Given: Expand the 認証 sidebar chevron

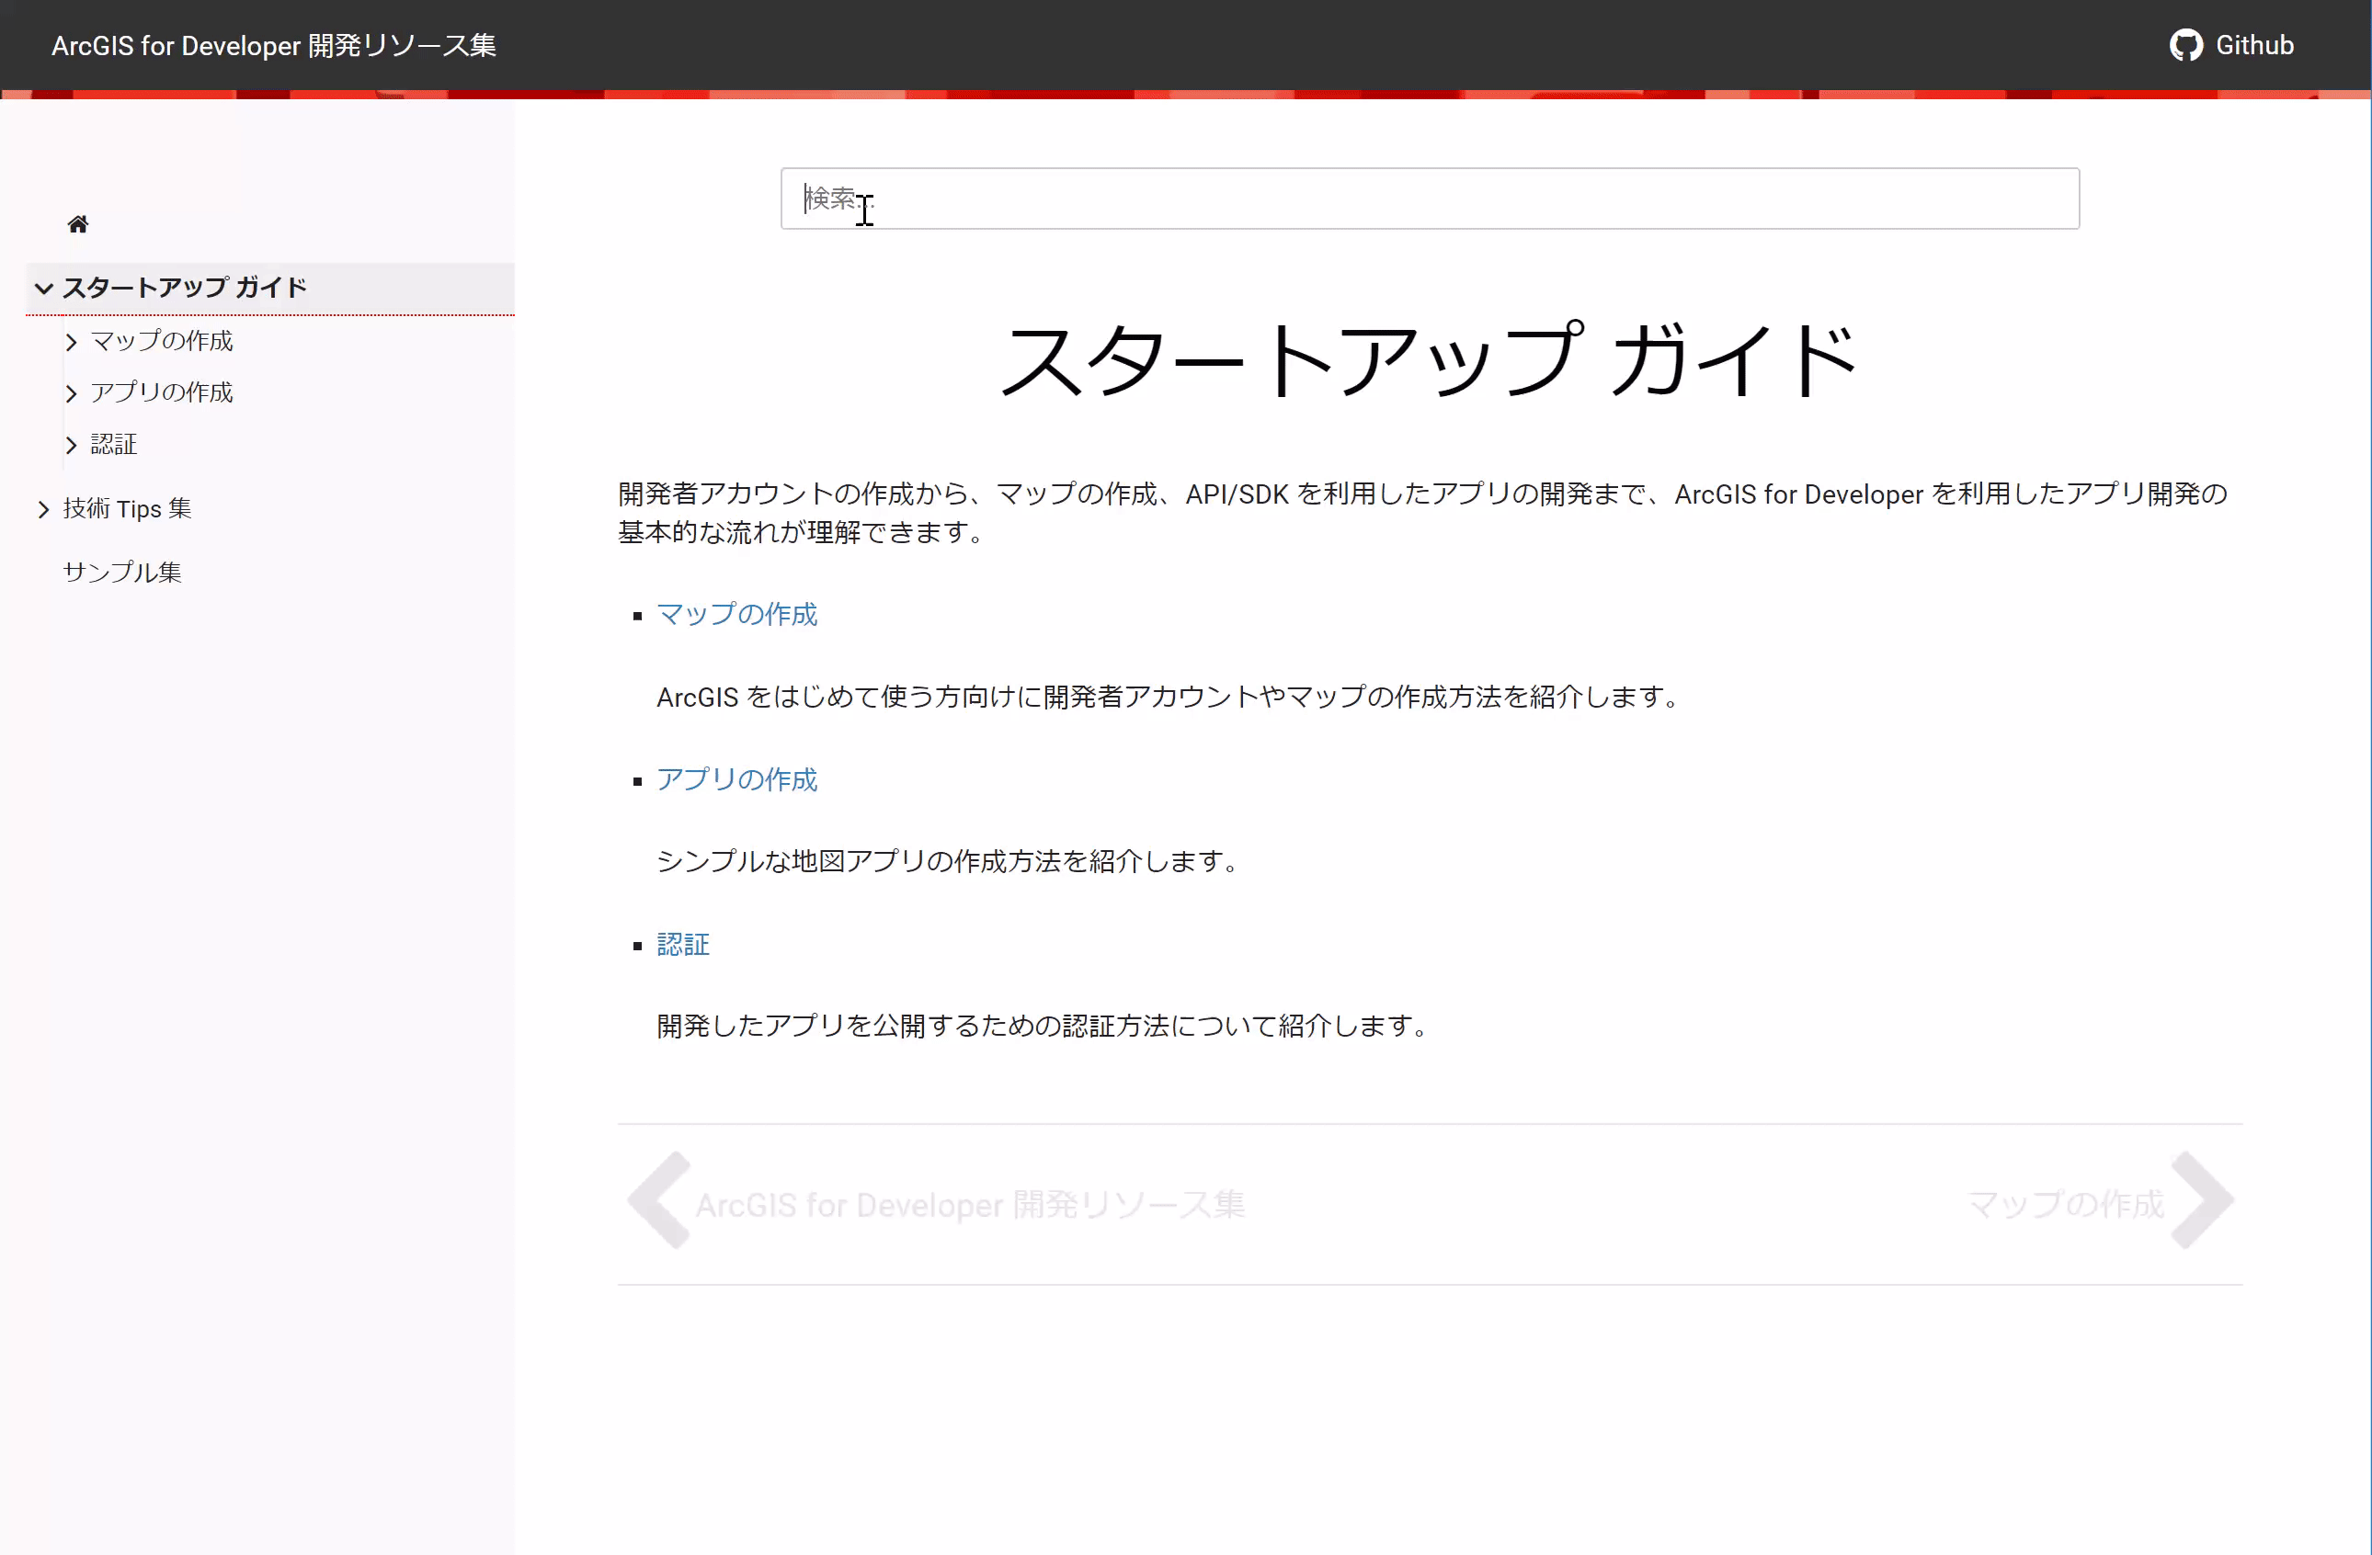Looking at the screenshot, I should [x=71, y=446].
